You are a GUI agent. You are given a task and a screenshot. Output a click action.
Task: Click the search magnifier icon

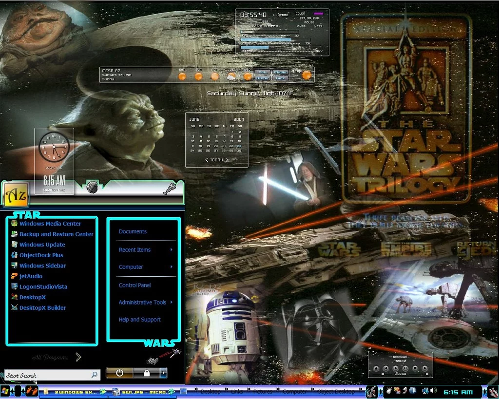pos(94,375)
